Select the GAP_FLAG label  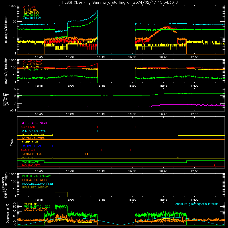pyautogui.click(x=28, y=127)
